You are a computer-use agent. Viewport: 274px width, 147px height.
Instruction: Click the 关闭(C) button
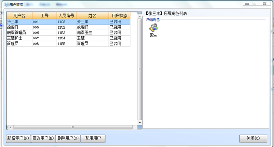pos(253,139)
